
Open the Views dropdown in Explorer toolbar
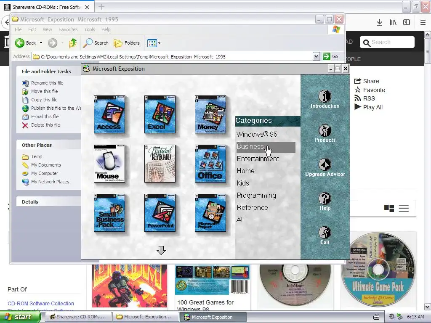(154, 43)
